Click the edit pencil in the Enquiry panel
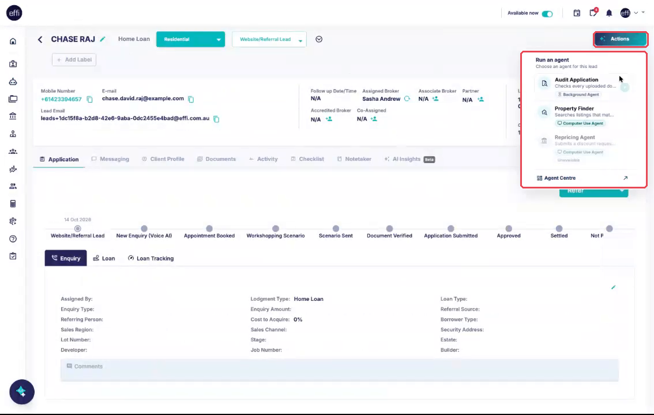This screenshot has height=415, width=654. click(x=614, y=287)
